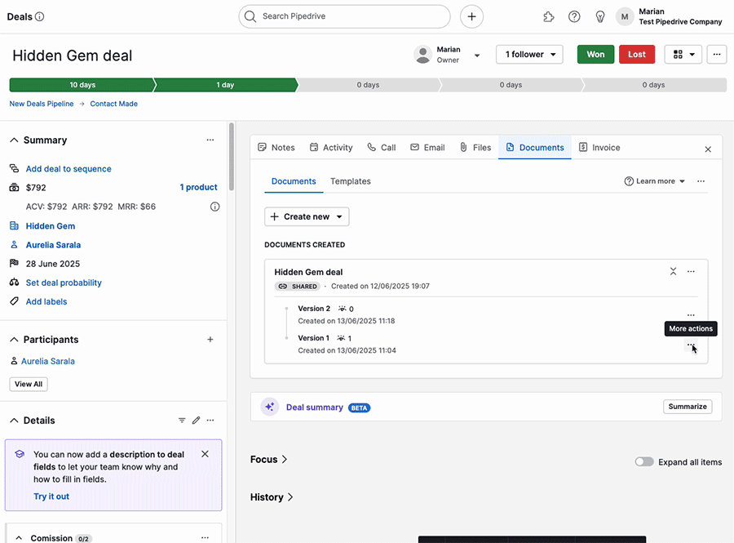Open the Create new dropdown

tap(307, 216)
